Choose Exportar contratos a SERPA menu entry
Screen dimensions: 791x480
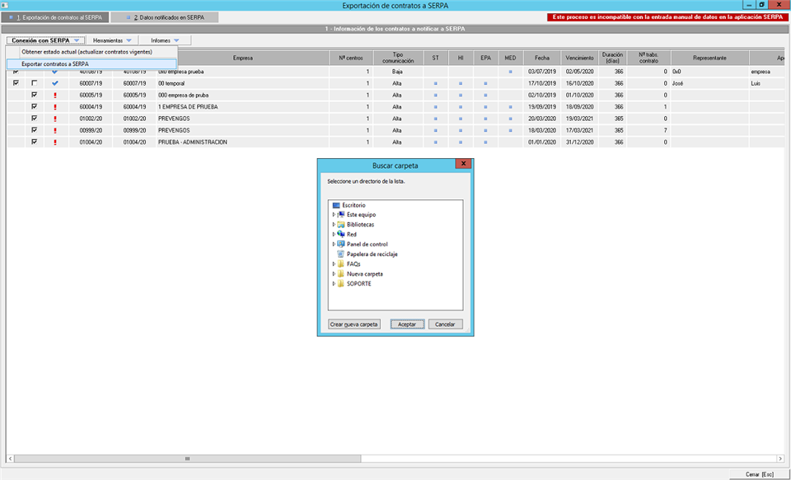(55, 63)
